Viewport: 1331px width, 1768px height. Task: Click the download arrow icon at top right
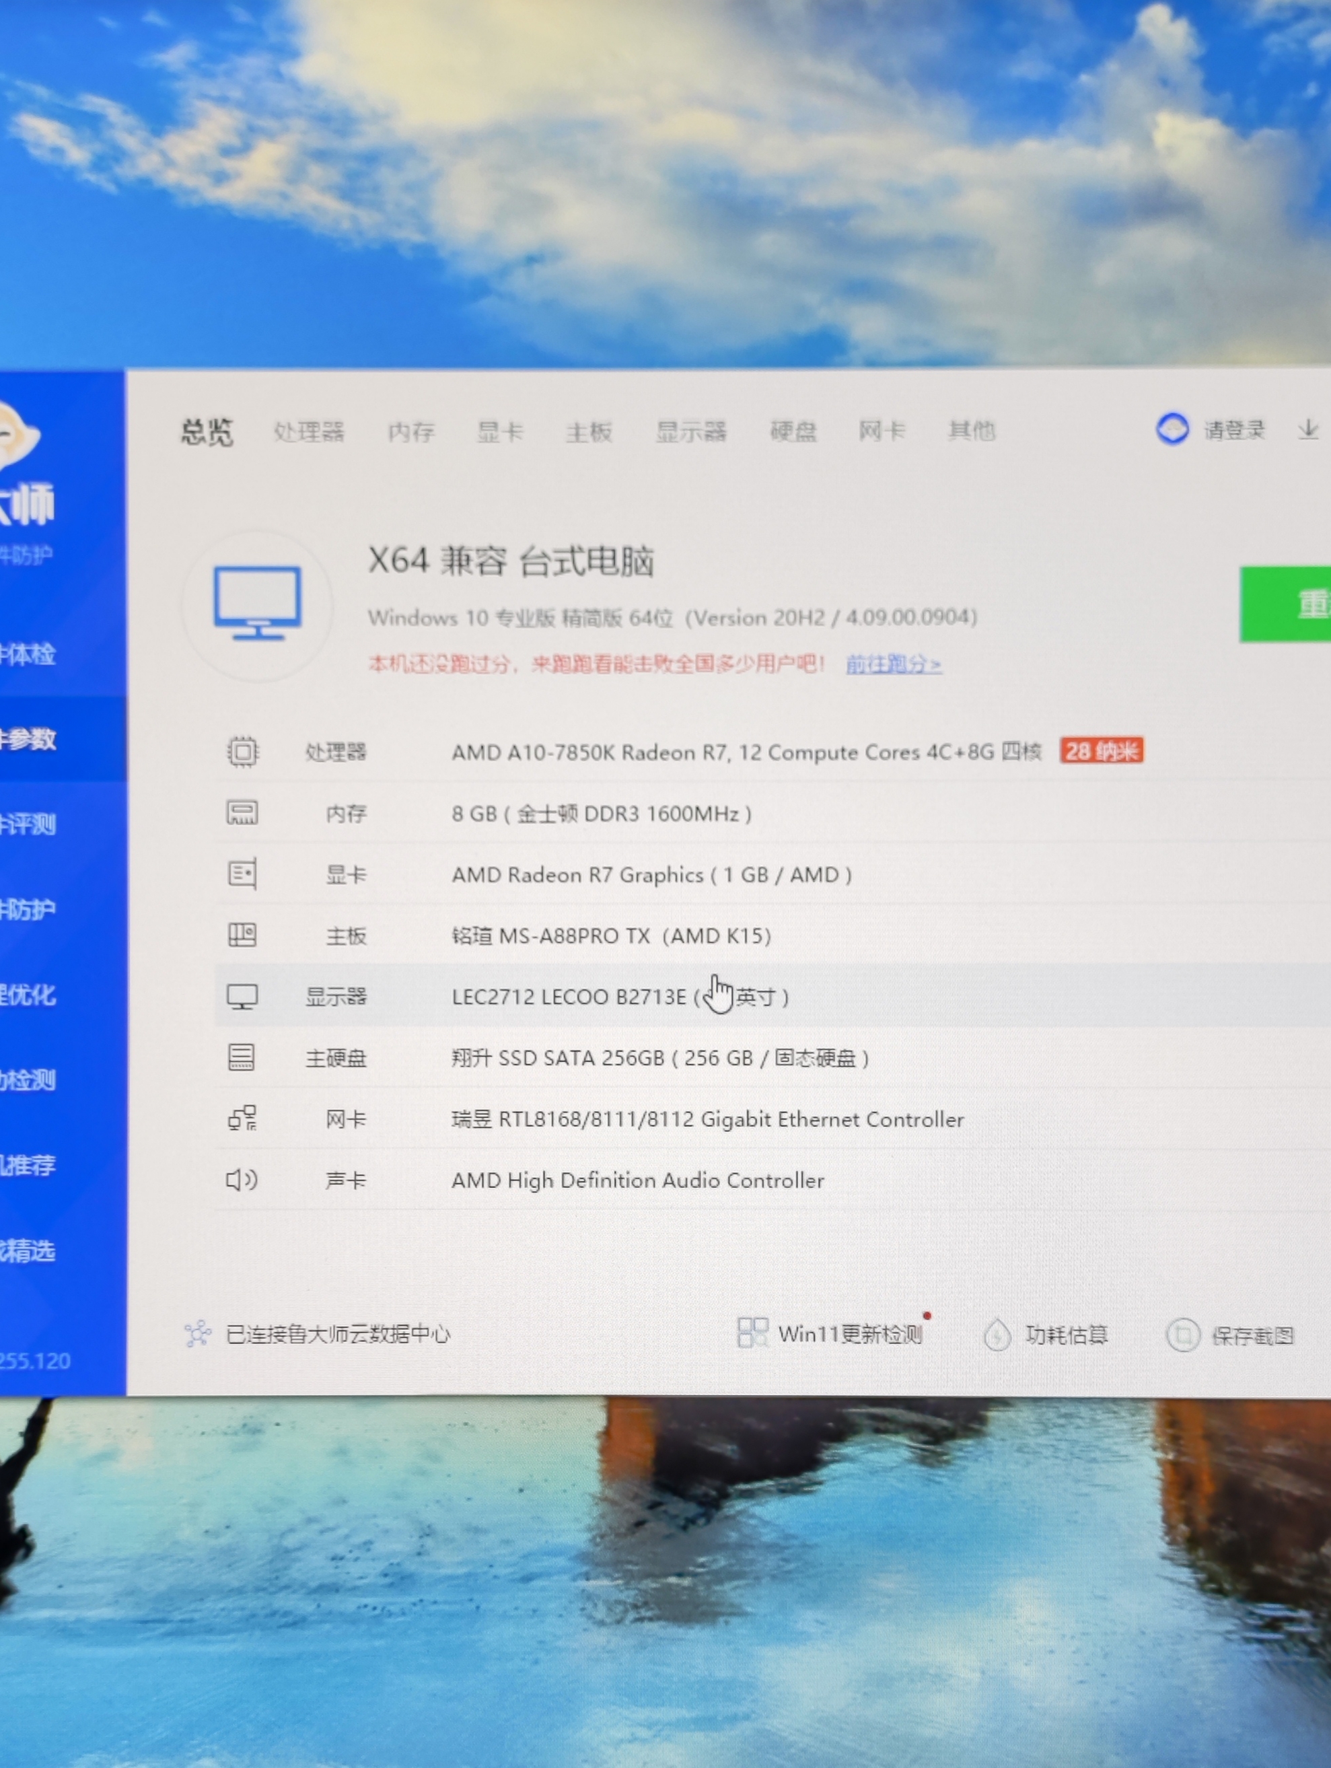[1308, 429]
